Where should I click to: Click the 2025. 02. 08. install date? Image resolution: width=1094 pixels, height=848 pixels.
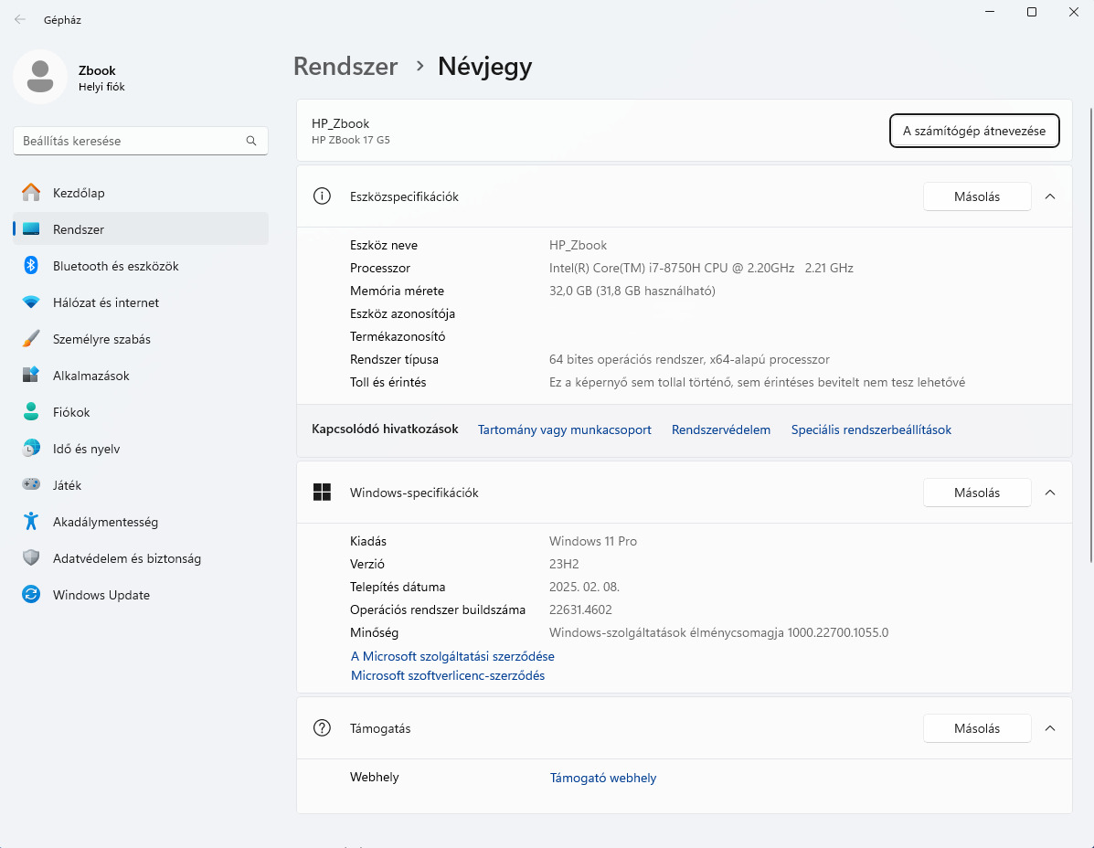(x=584, y=587)
